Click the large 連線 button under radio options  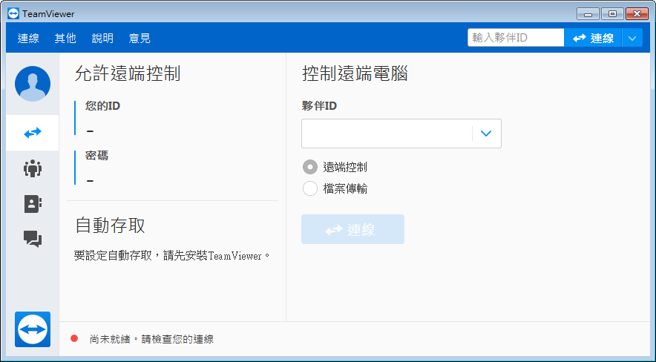pos(352,229)
